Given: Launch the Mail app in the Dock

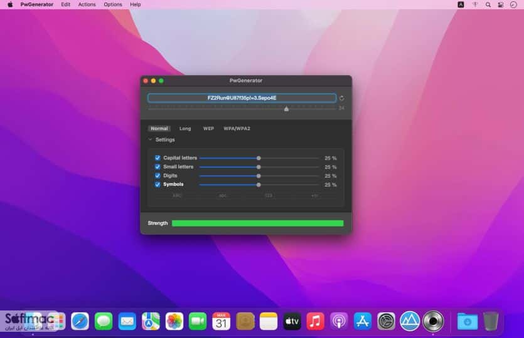Looking at the screenshot, I should coord(127,321).
